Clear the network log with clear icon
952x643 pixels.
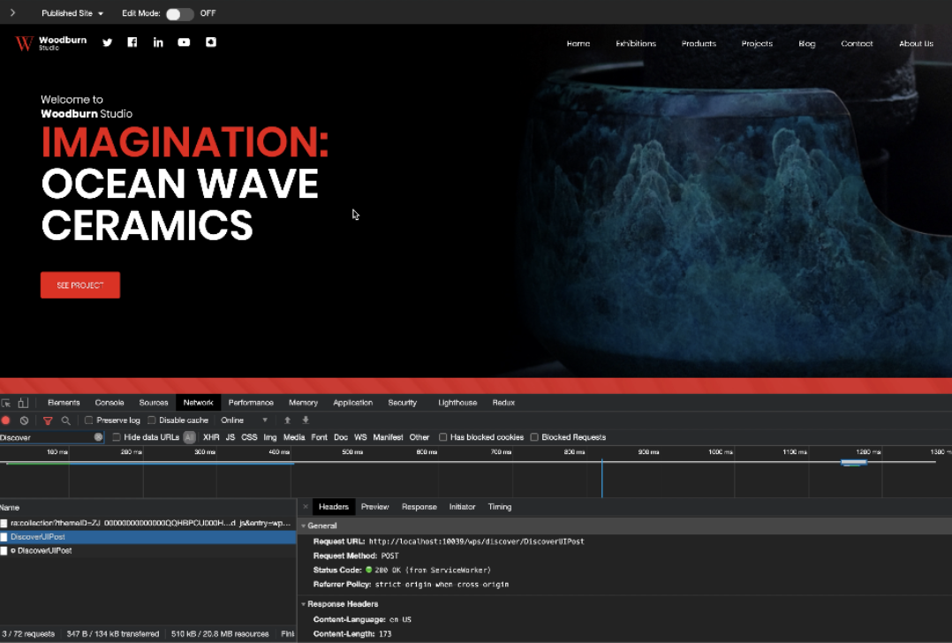[25, 420]
